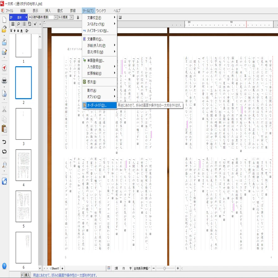Click the TAB ruler icon
The height and width of the screenshot is (278, 278).
coord(120,17)
